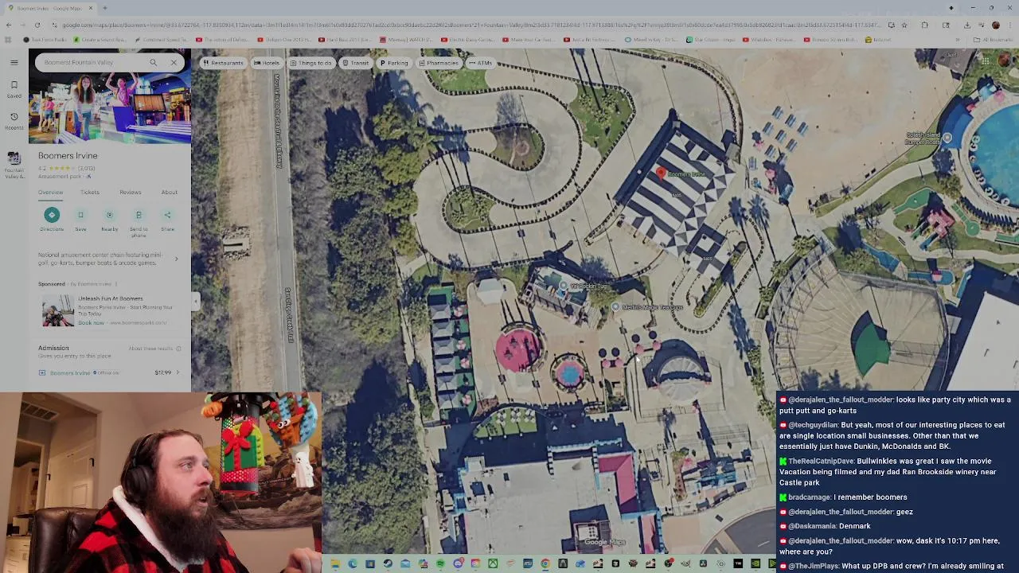Open the browser downloads icon
Screen dimensions: 1019x573
tap(966, 25)
